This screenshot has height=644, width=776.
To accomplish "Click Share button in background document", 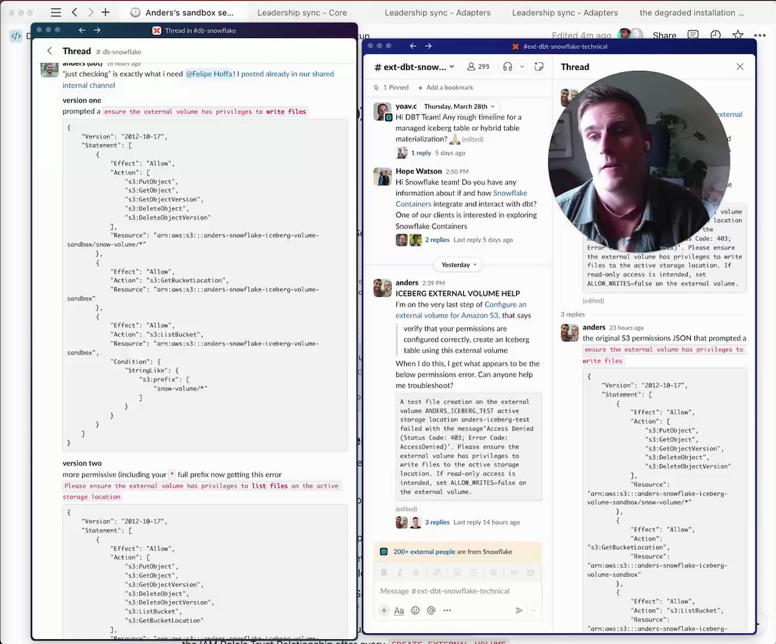I will click(664, 35).
